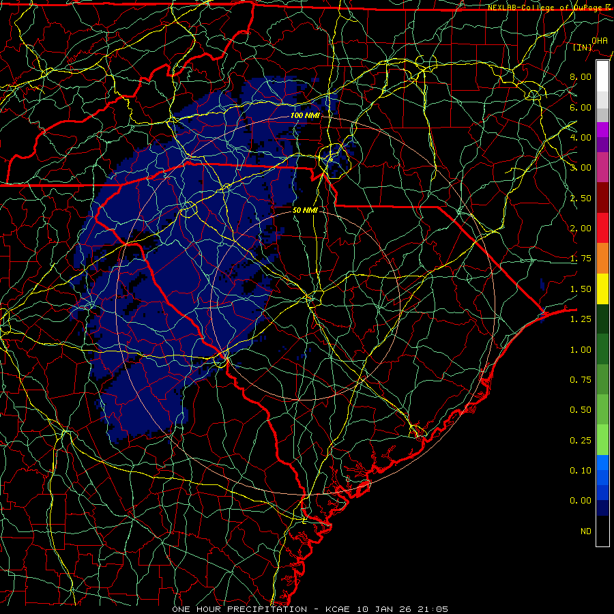Screen dimensions: 614x614
Task: Select the [IN] units label
Action: click(x=583, y=47)
